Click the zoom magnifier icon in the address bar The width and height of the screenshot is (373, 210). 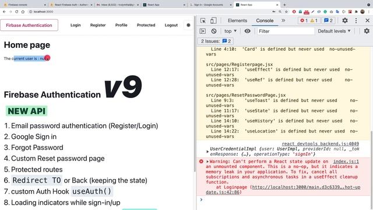click(x=280, y=12)
